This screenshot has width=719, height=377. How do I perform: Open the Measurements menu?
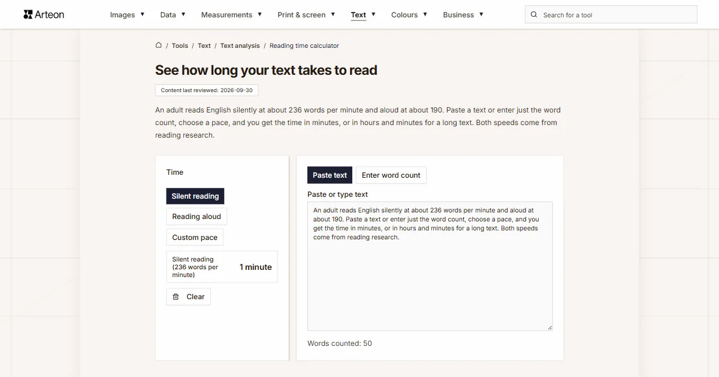click(x=226, y=14)
